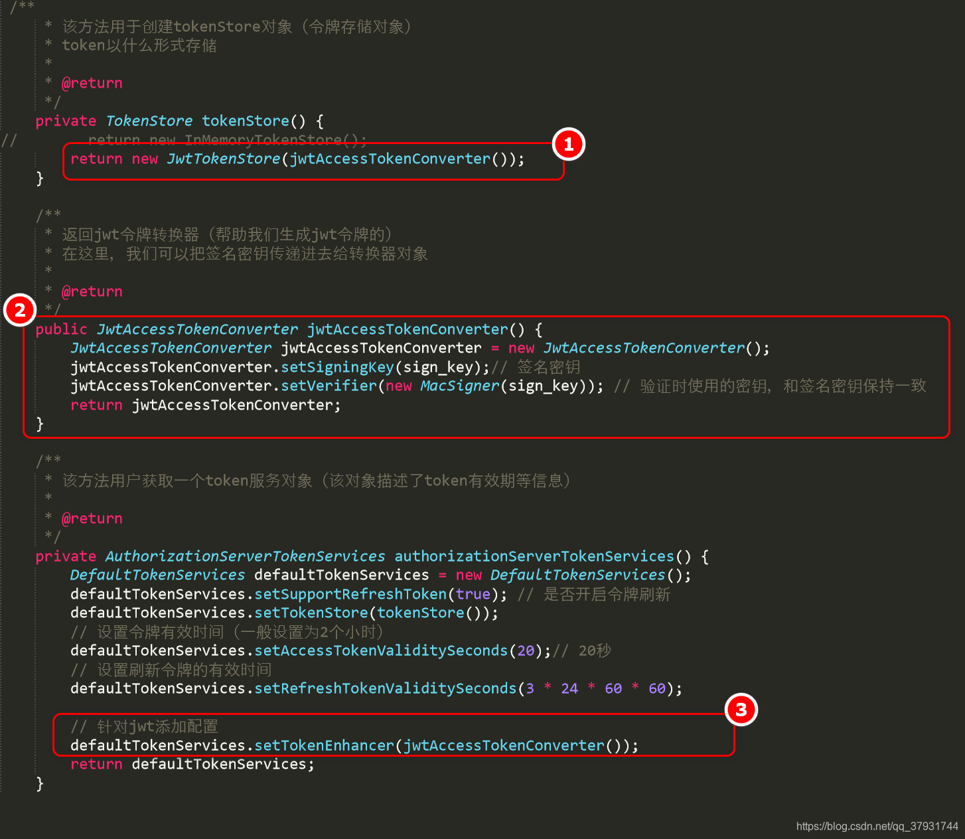Select the "JwtTokenStore" class name
965x839 pixels.
(224, 159)
